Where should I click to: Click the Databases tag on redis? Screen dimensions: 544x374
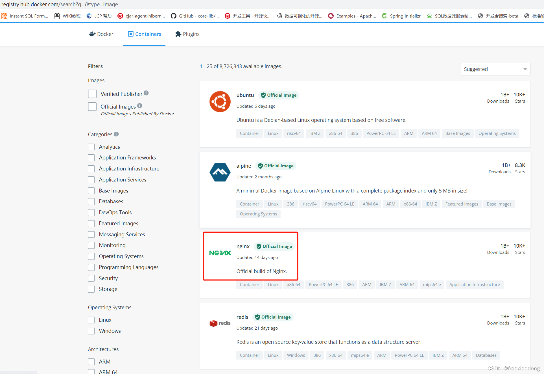tap(486, 355)
